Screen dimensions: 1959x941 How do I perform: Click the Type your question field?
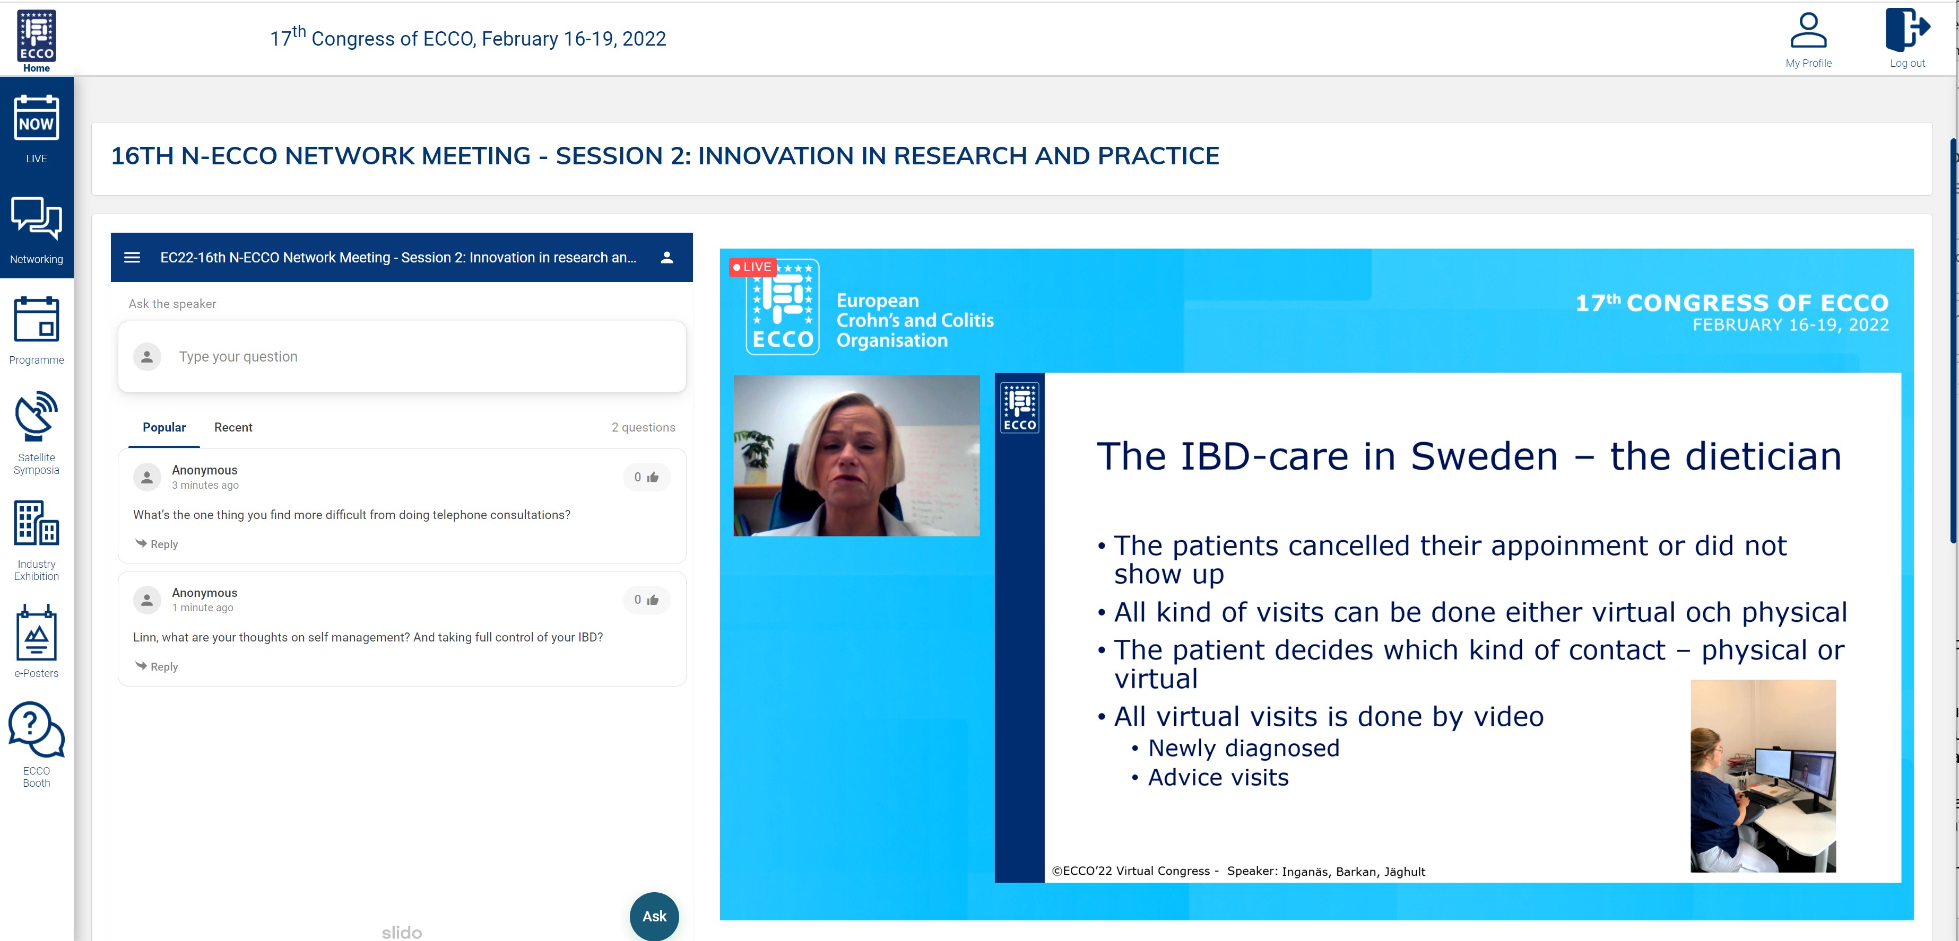[x=402, y=356]
